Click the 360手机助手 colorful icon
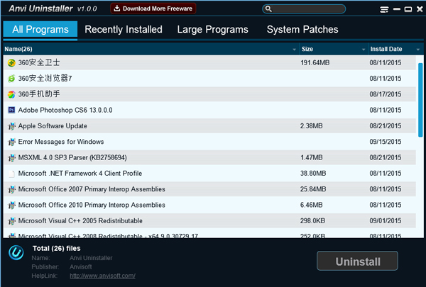Image resolution: width=426 pixels, height=287 pixels. pyautogui.click(x=11, y=94)
